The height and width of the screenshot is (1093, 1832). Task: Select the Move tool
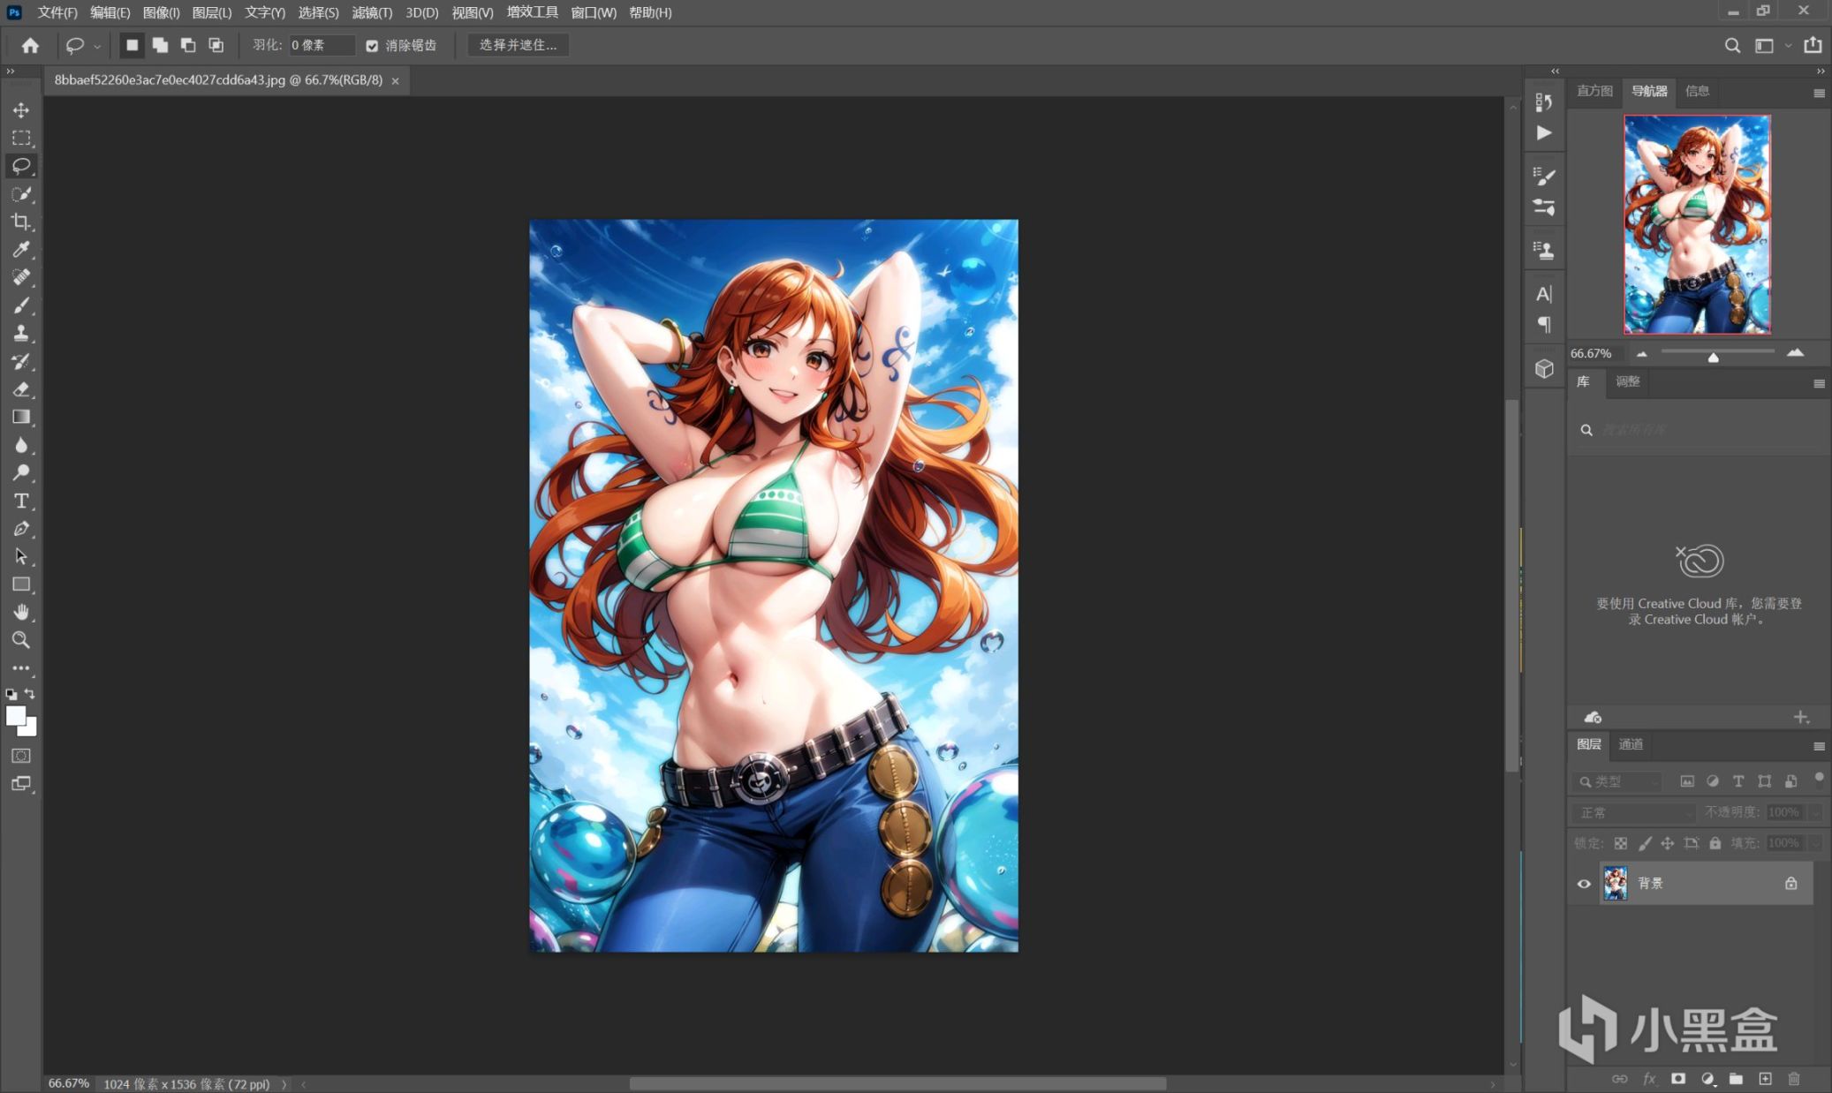tap(21, 110)
